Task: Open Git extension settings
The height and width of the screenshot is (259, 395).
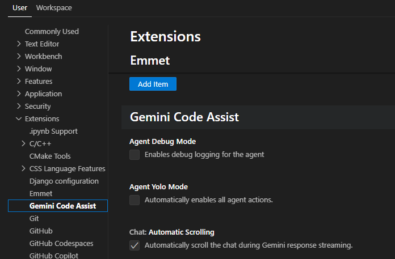Action: pyautogui.click(x=34, y=219)
